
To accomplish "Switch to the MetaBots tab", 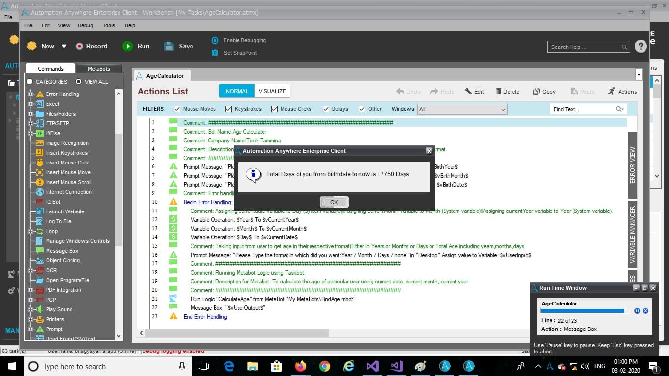I will pyautogui.click(x=98, y=69).
